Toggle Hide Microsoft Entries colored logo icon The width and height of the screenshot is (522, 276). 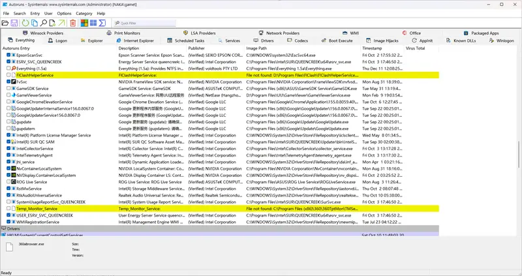pyautogui.click(x=85, y=23)
